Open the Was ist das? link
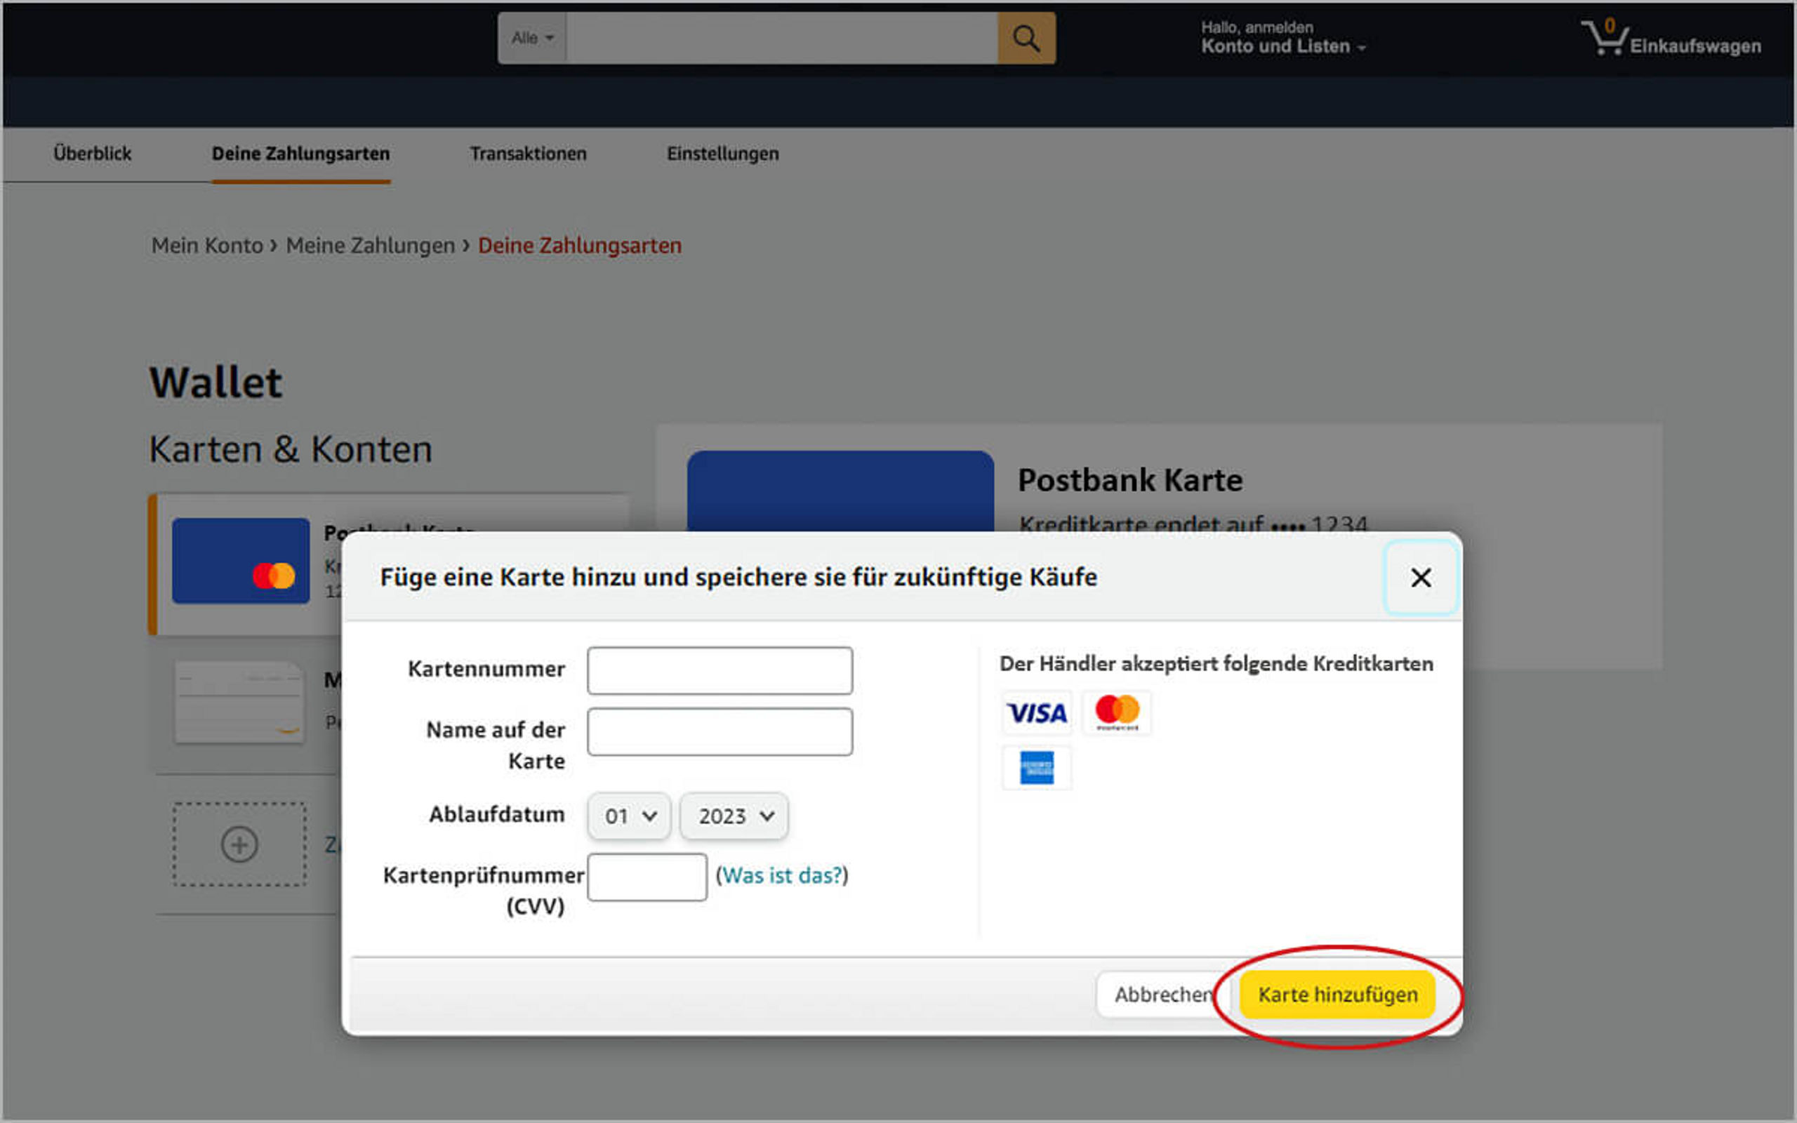 coord(782,876)
